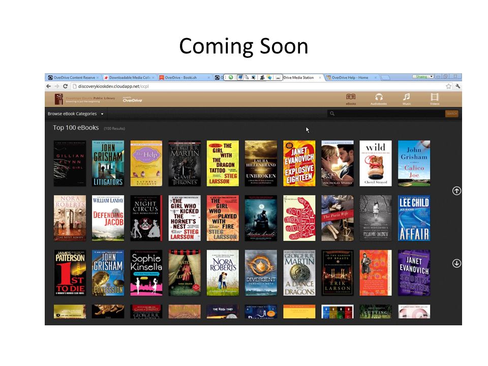This screenshot has height=366, width=488.
Task: Click the monitor icon in sharing toolbar
Action: [x=240, y=77]
